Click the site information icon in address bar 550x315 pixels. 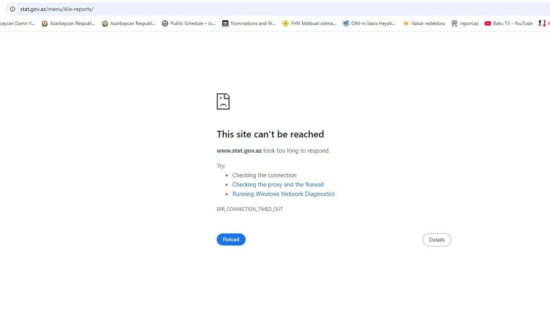pos(12,9)
